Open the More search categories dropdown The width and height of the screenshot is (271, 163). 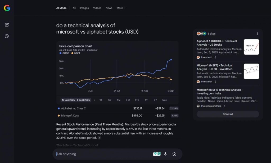click(121, 8)
